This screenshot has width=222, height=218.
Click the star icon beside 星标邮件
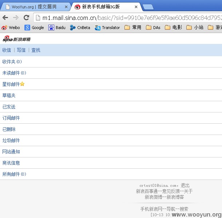(22, 84)
